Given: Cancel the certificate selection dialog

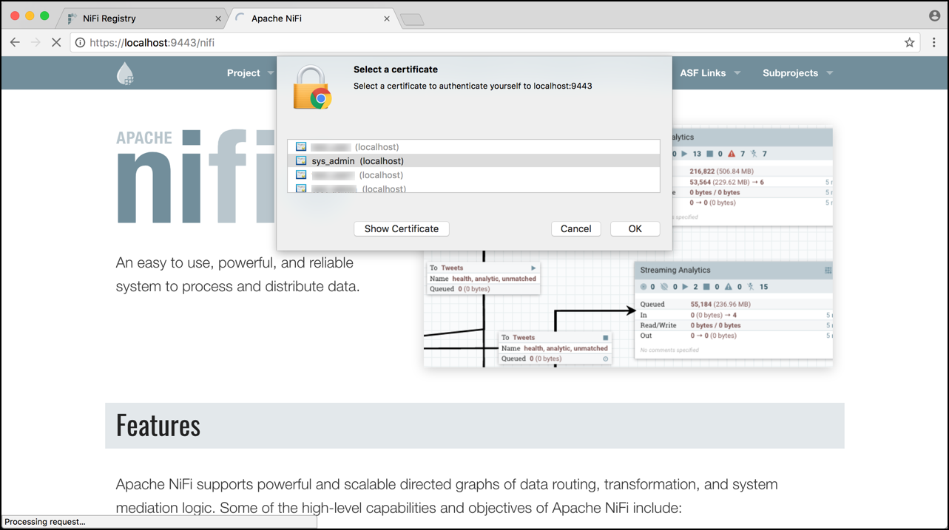Looking at the screenshot, I should pyautogui.click(x=575, y=228).
